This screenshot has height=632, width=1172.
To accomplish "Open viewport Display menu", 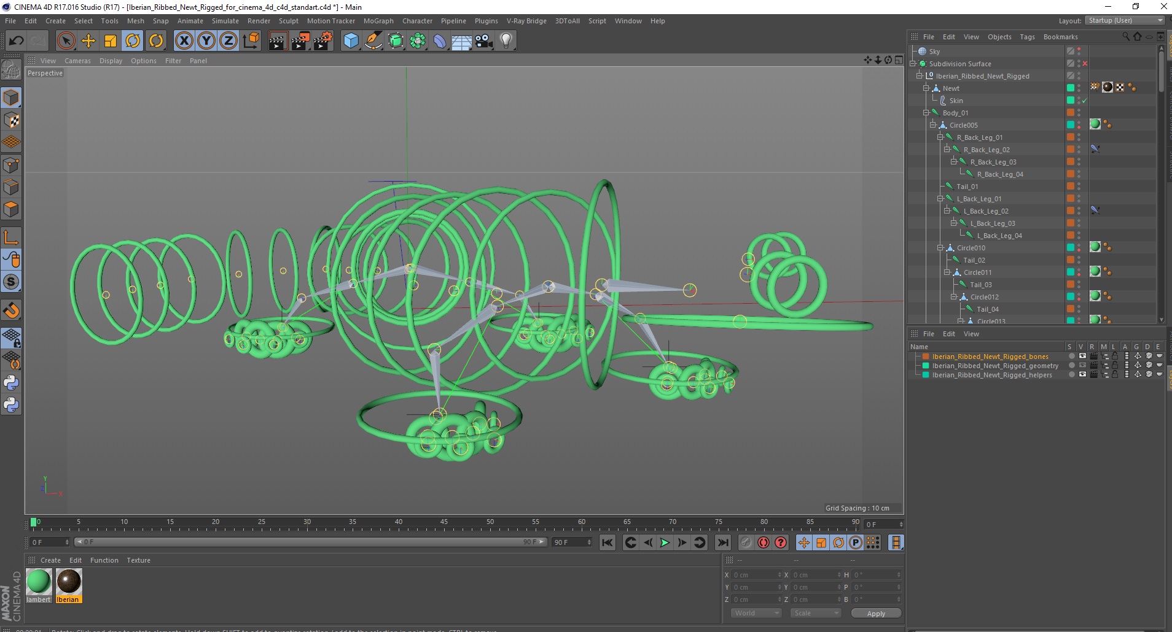I will coord(111,61).
